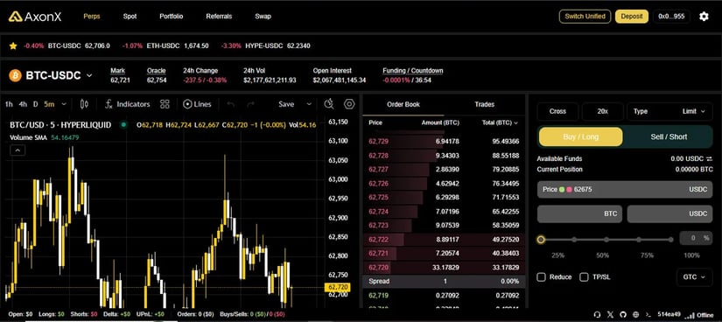Enable the TP/SL checkbox
The width and height of the screenshot is (722, 322).
tap(584, 276)
